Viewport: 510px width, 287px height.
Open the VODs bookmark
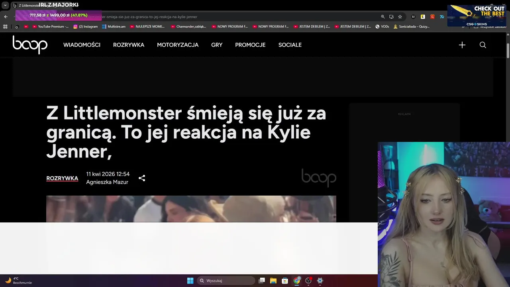coord(382,27)
